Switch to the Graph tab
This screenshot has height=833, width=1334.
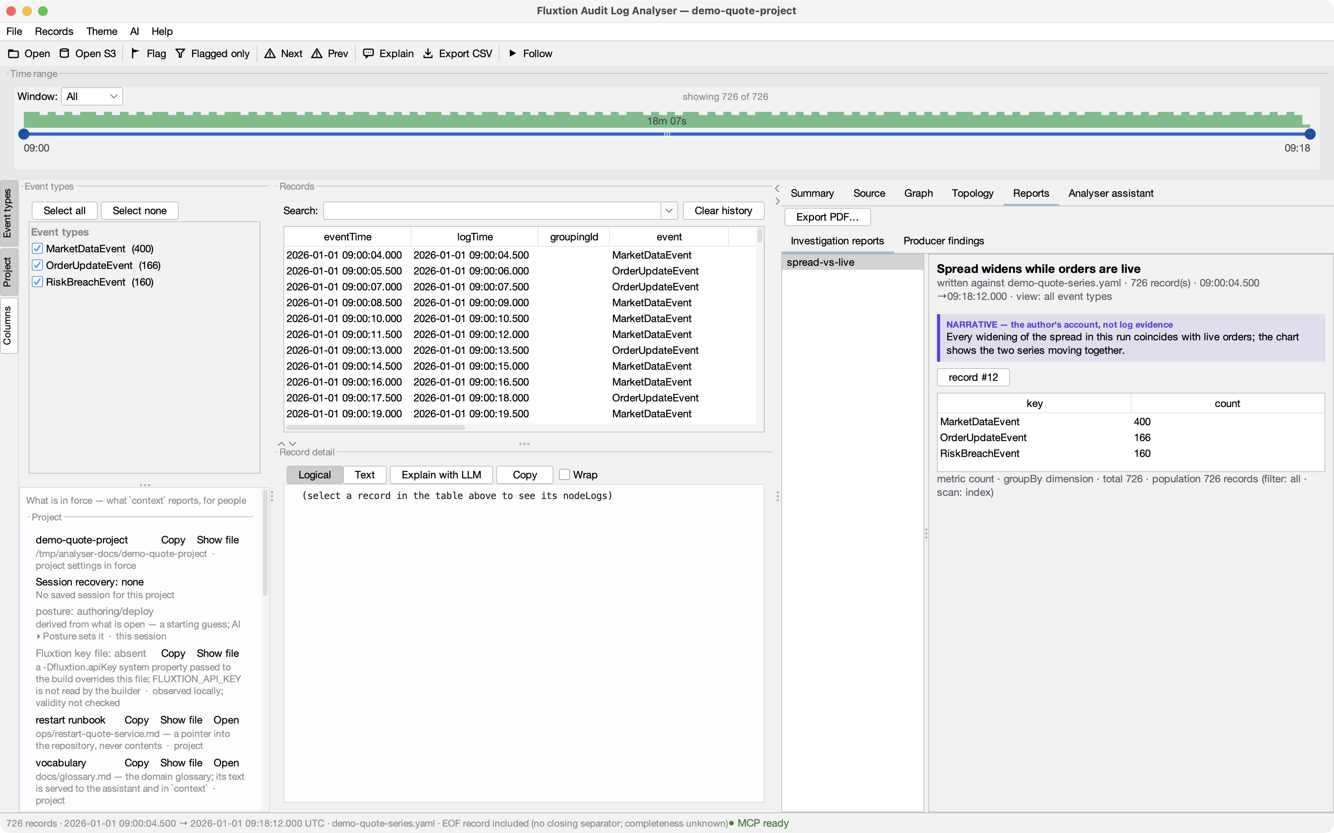918,194
